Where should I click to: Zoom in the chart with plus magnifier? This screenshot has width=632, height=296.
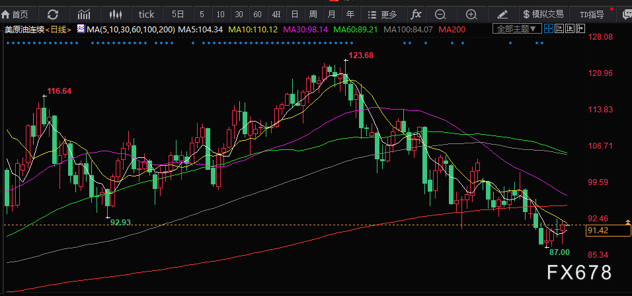click(x=471, y=15)
